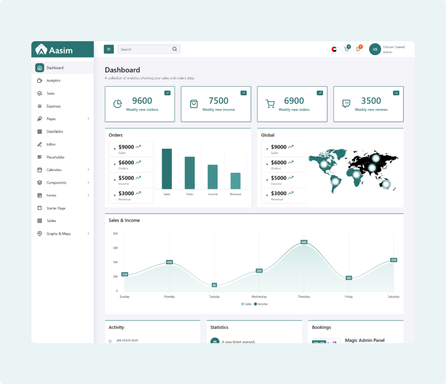Select the $5000 Income row in Orders panel
The width and height of the screenshot is (446, 384).
(x=131, y=180)
